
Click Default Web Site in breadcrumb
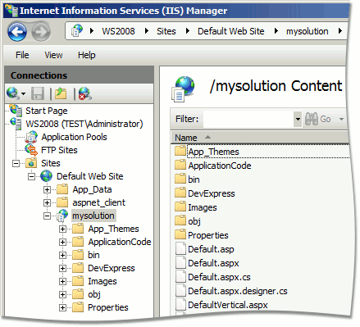click(x=230, y=31)
